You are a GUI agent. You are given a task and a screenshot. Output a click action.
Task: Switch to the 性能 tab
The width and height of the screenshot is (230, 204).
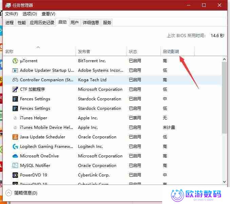[22, 23]
